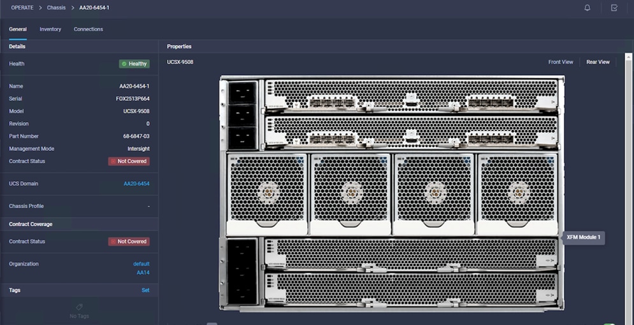Show the chassis Rear View

pyautogui.click(x=598, y=62)
